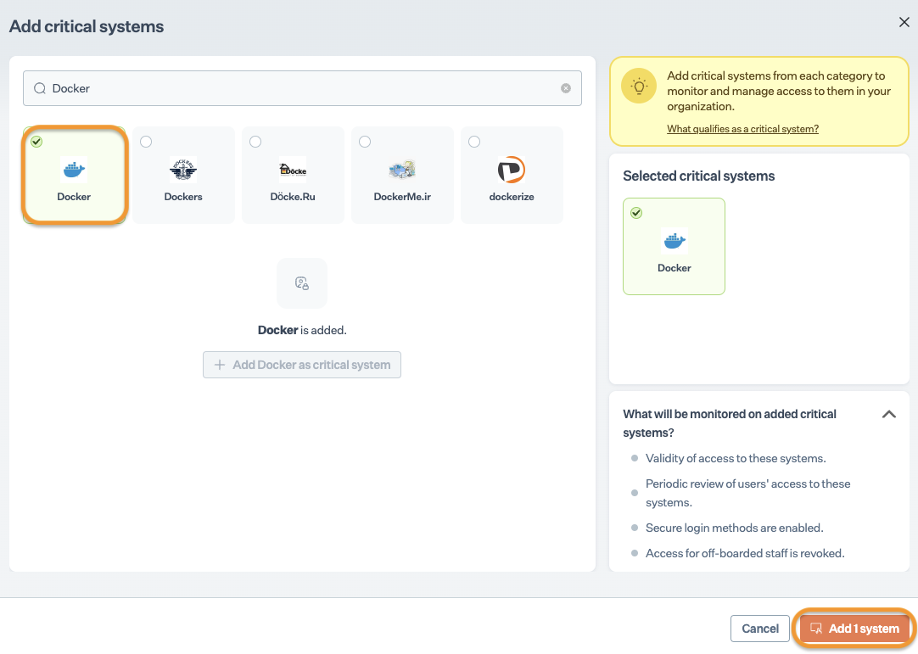Image resolution: width=918 pixels, height=654 pixels.
Task: Click the user-lock icon above 'Docker is added'
Action: click(302, 283)
